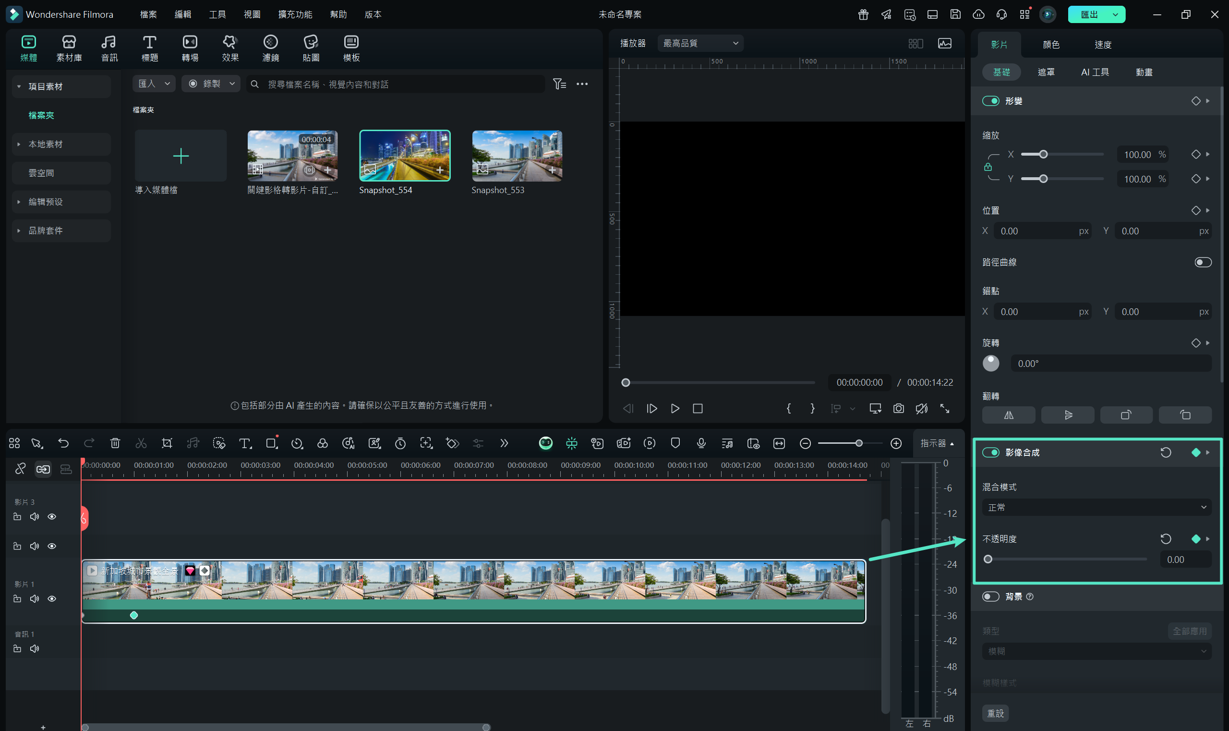Select the crop tool in timeline toolbar

coord(167,443)
